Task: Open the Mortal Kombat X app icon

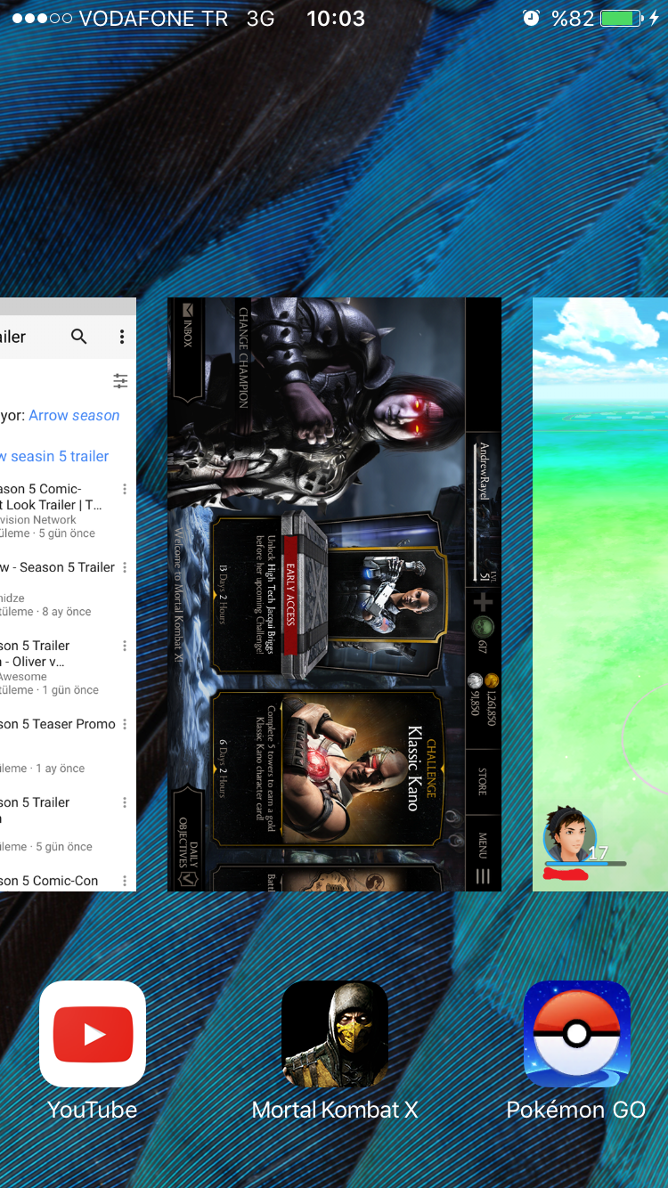Action: [335, 1034]
